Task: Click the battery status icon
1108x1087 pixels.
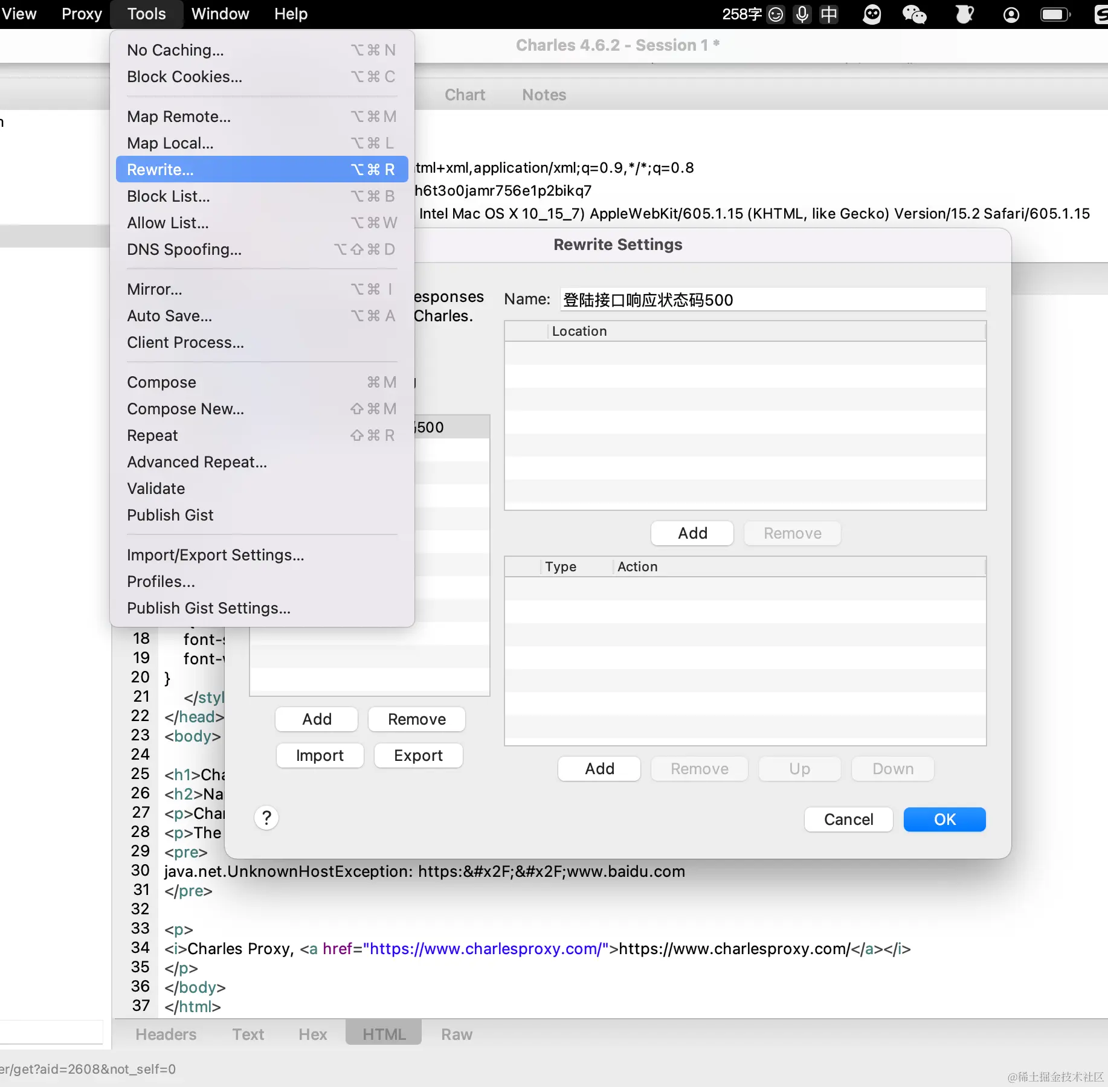Action: 1055,14
